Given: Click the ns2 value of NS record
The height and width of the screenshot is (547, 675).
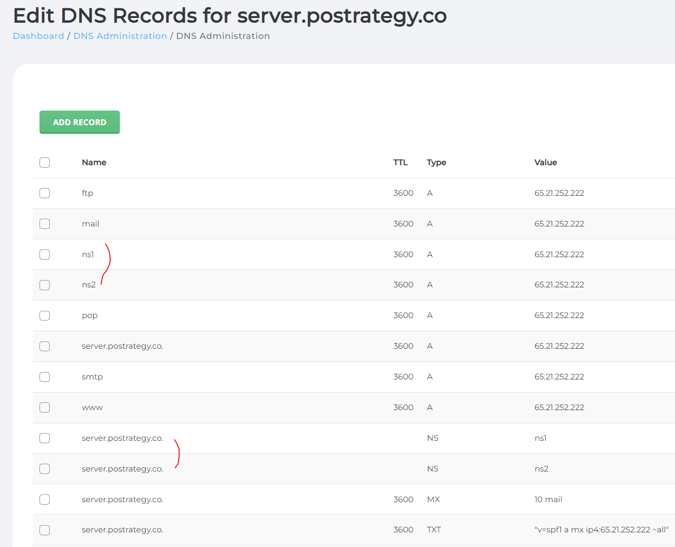Looking at the screenshot, I should 541,469.
